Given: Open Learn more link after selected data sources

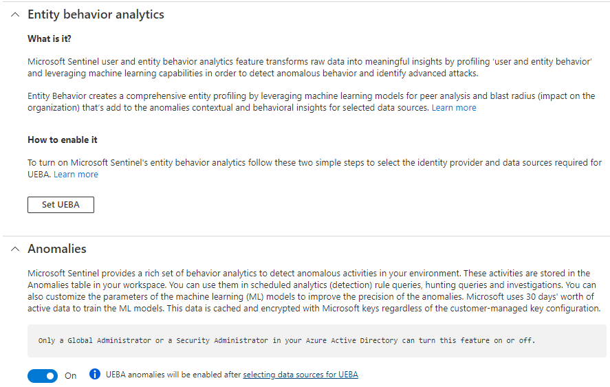Looking at the screenshot, I should pyautogui.click(x=454, y=108).
